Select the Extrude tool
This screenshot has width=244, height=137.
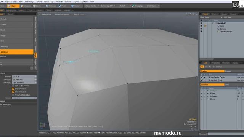click(16, 19)
